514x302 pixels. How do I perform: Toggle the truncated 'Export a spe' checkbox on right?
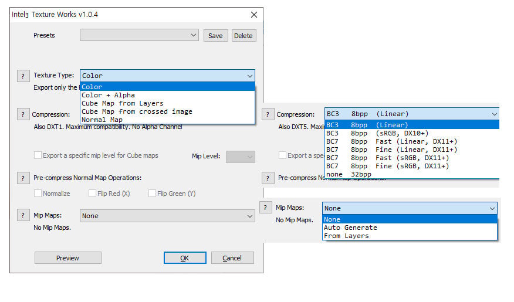282,155
